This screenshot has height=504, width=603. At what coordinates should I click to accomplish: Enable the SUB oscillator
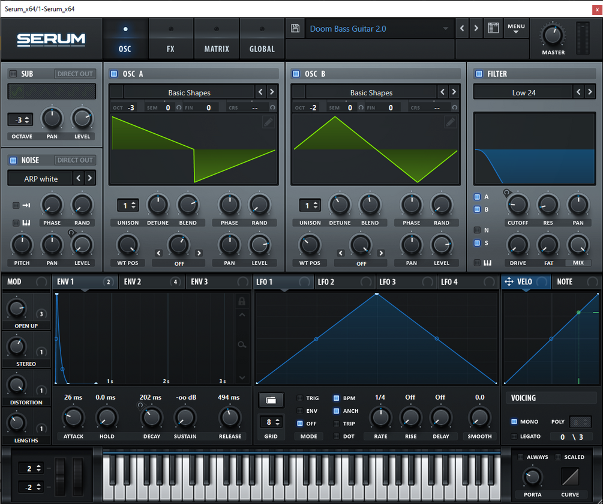13,73
